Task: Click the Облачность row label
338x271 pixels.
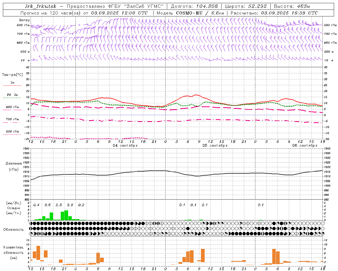Action: (13, 230)
